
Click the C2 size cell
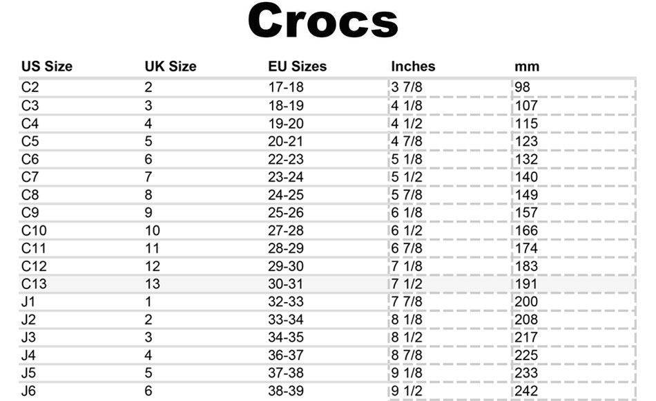pyautogui.click(x=30, y=87)
